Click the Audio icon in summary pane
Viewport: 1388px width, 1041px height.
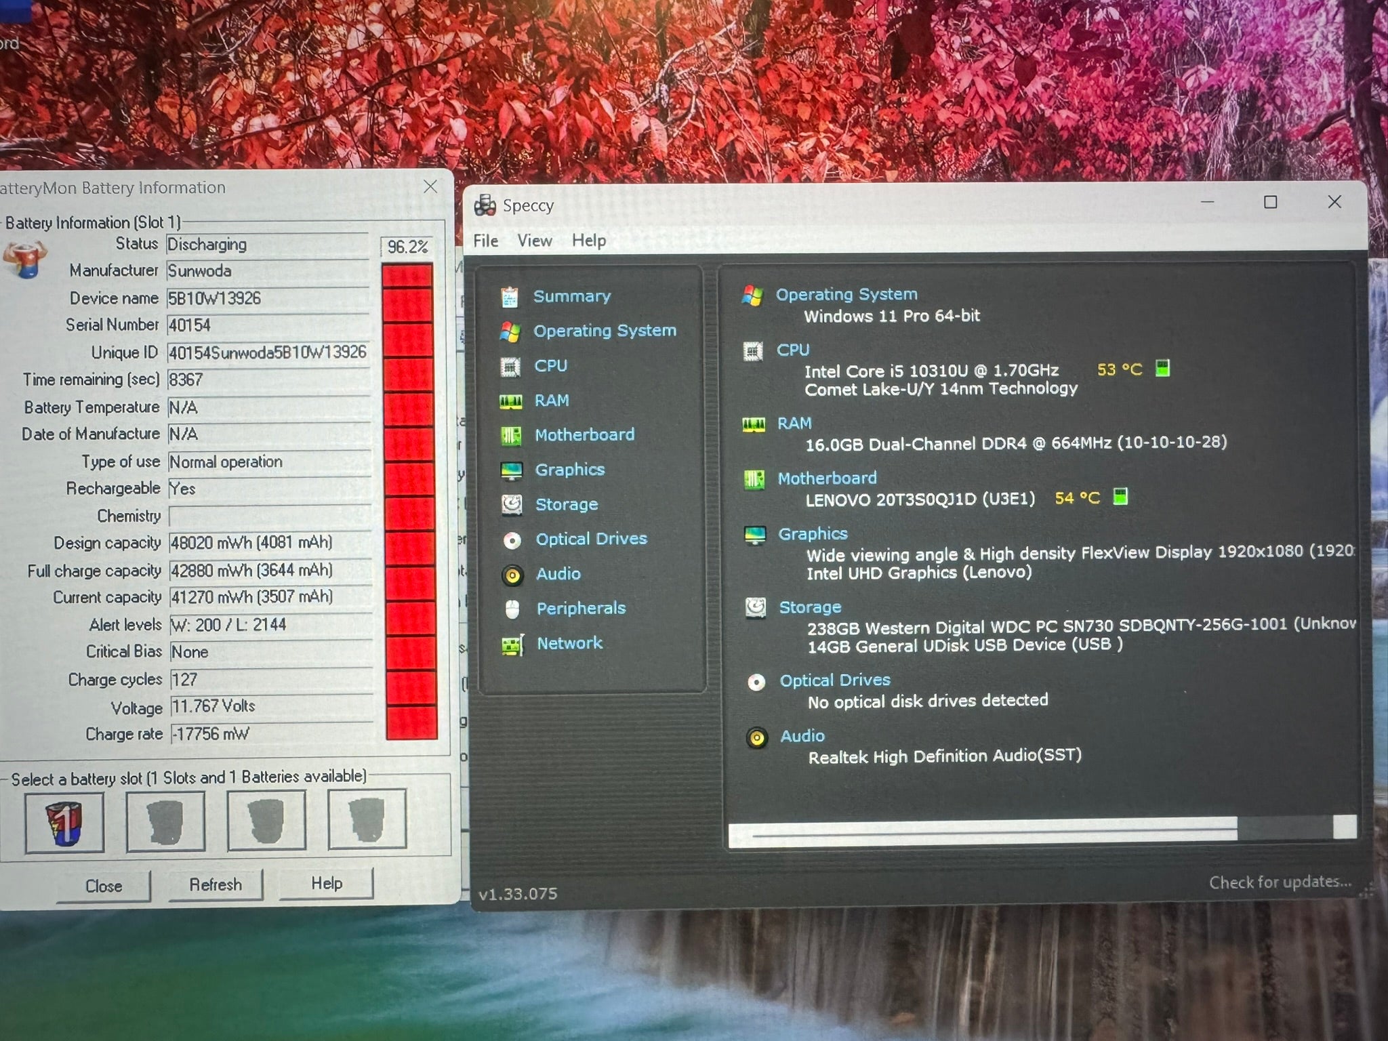(x=757, y=737)
